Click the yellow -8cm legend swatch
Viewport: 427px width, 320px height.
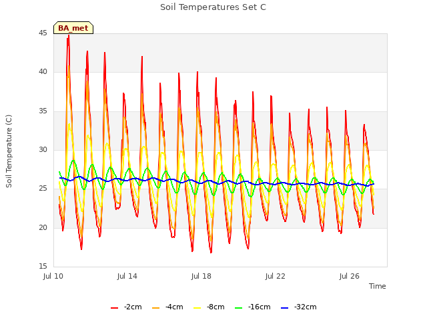pyautogui.click(x=197, y=308)
